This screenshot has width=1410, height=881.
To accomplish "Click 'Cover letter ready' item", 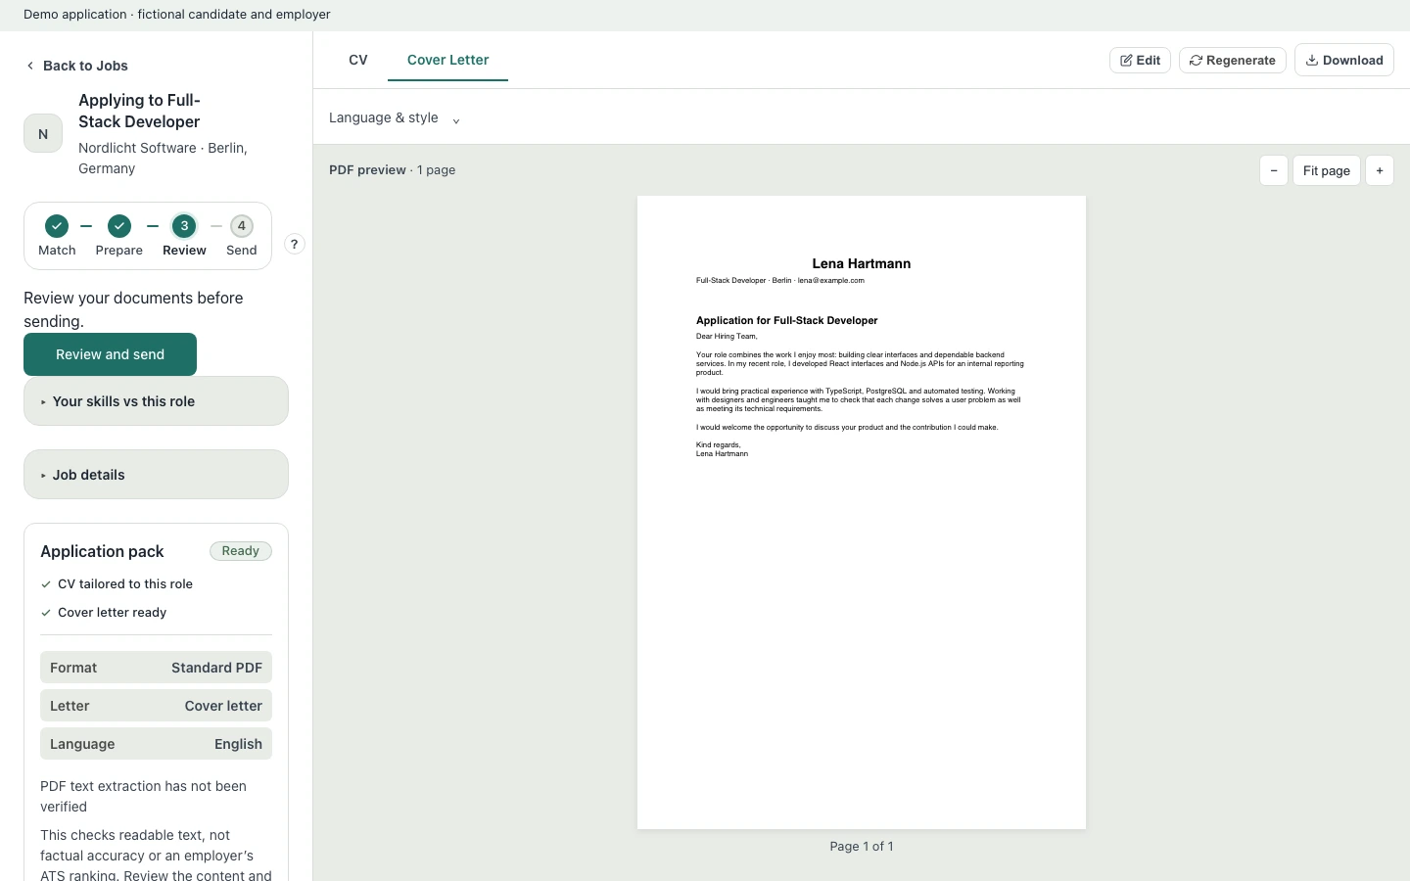I will point(104,612).
